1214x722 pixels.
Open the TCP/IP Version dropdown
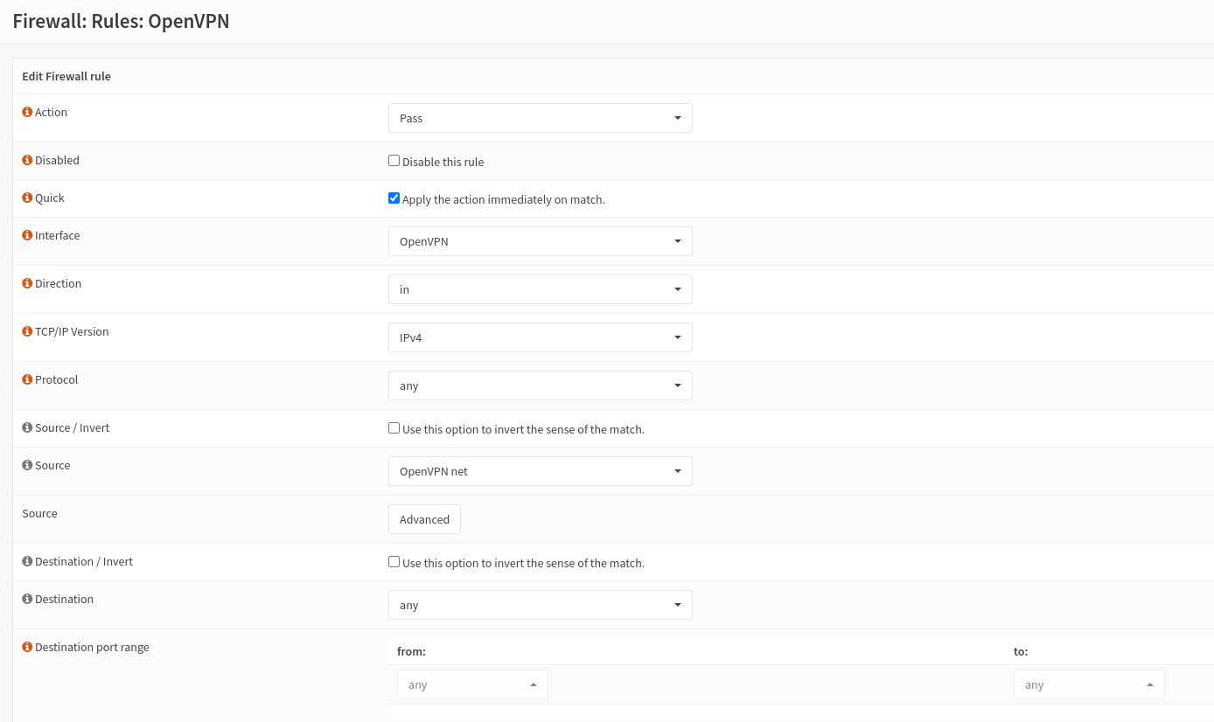click(540, 337)
